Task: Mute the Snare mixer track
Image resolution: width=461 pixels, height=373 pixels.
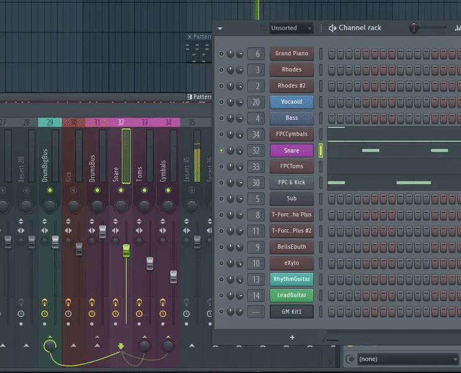Action: [x=121, y=190]
